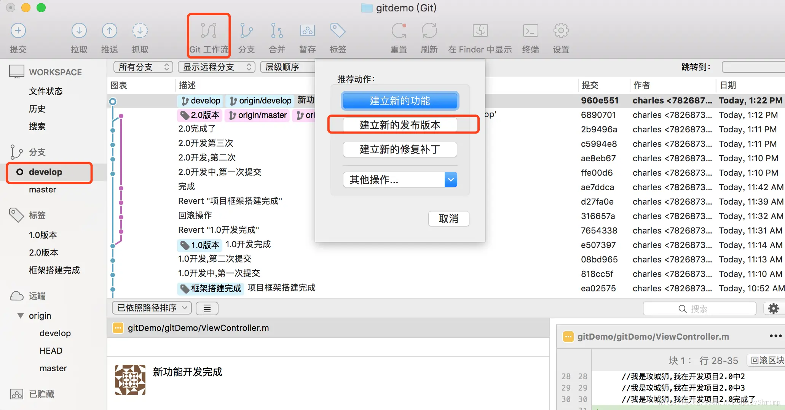Click the 作者 column header
This screenshot has width=785, height=410.
pos(642,85)
